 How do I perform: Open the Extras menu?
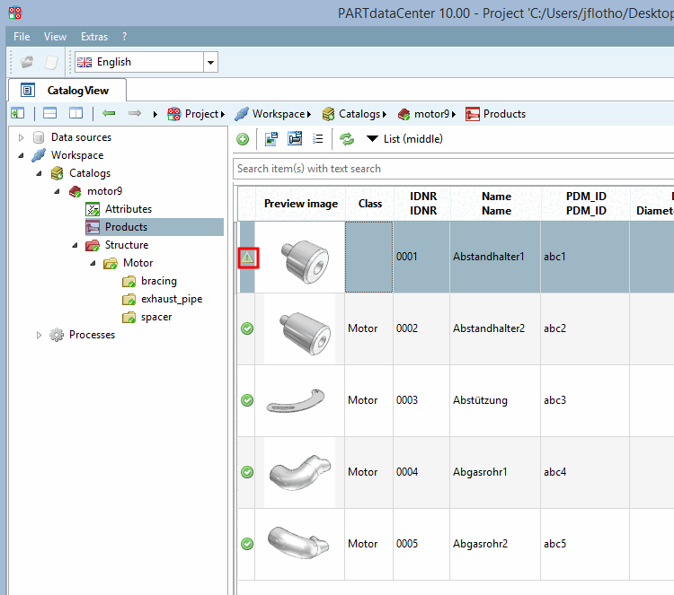93,37
